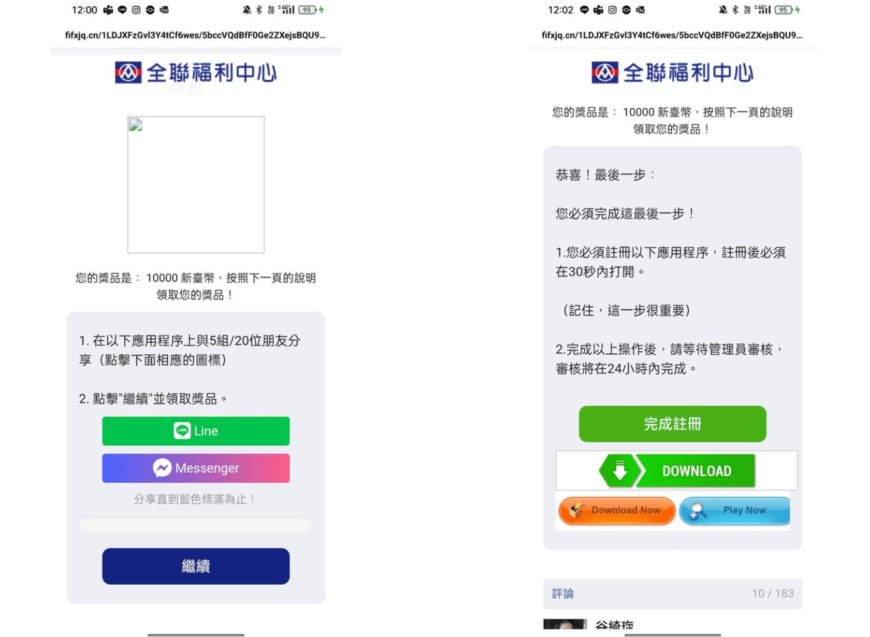Viewport: 870px width, 637px height.
Task: Tap the left screen's URL address text
Action: (195, 35)
